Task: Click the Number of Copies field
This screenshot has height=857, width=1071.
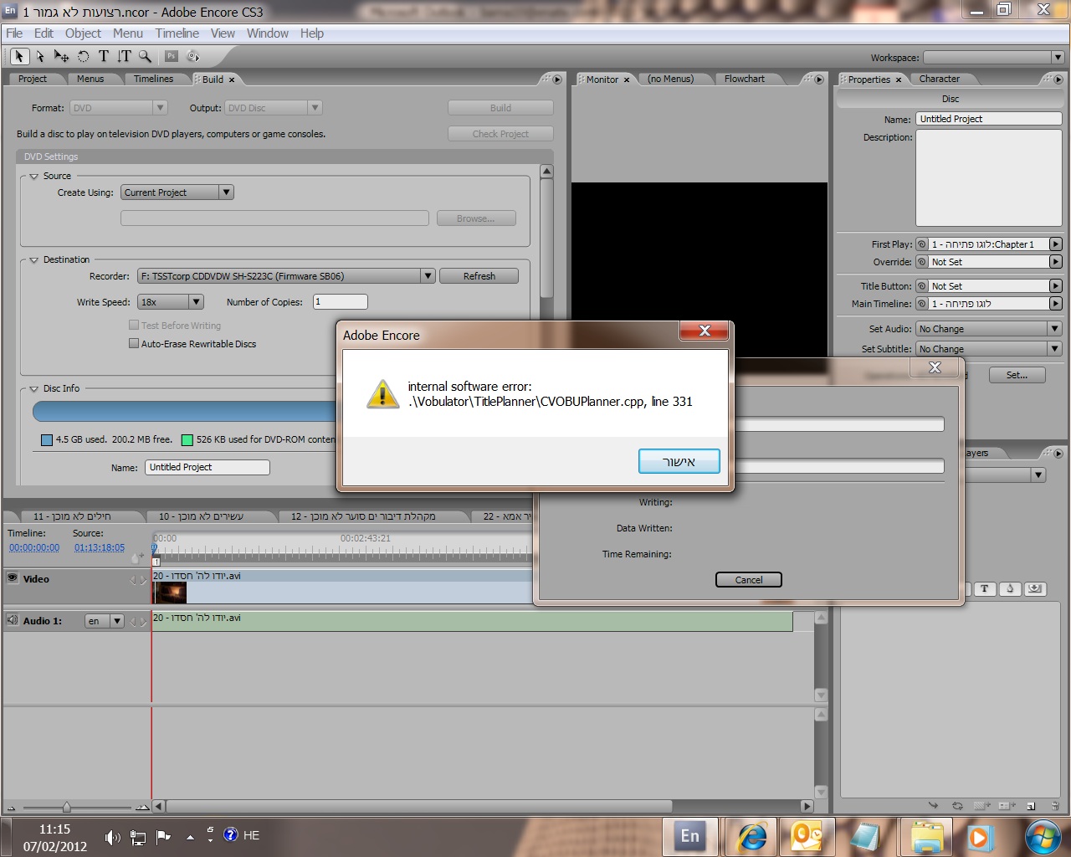Action: [341, 302]
